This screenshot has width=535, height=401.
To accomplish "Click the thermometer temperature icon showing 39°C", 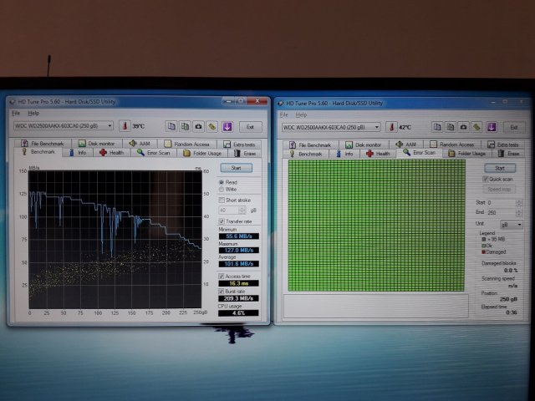I will pyautogui.click(x=124, y=126).
